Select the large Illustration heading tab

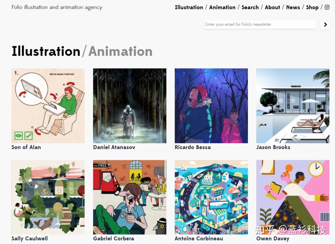click(x=46, y=51)
